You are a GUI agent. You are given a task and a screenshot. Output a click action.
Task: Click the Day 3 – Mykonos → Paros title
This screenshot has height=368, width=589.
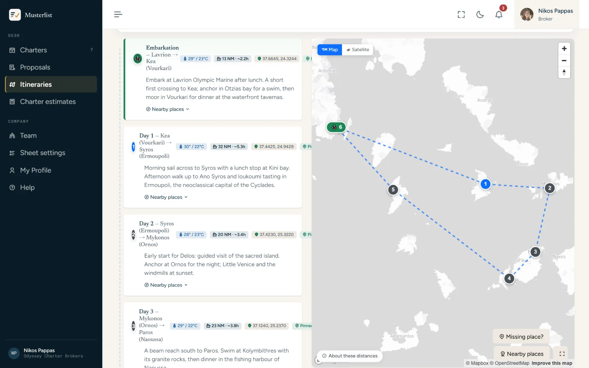coord(152,325)
